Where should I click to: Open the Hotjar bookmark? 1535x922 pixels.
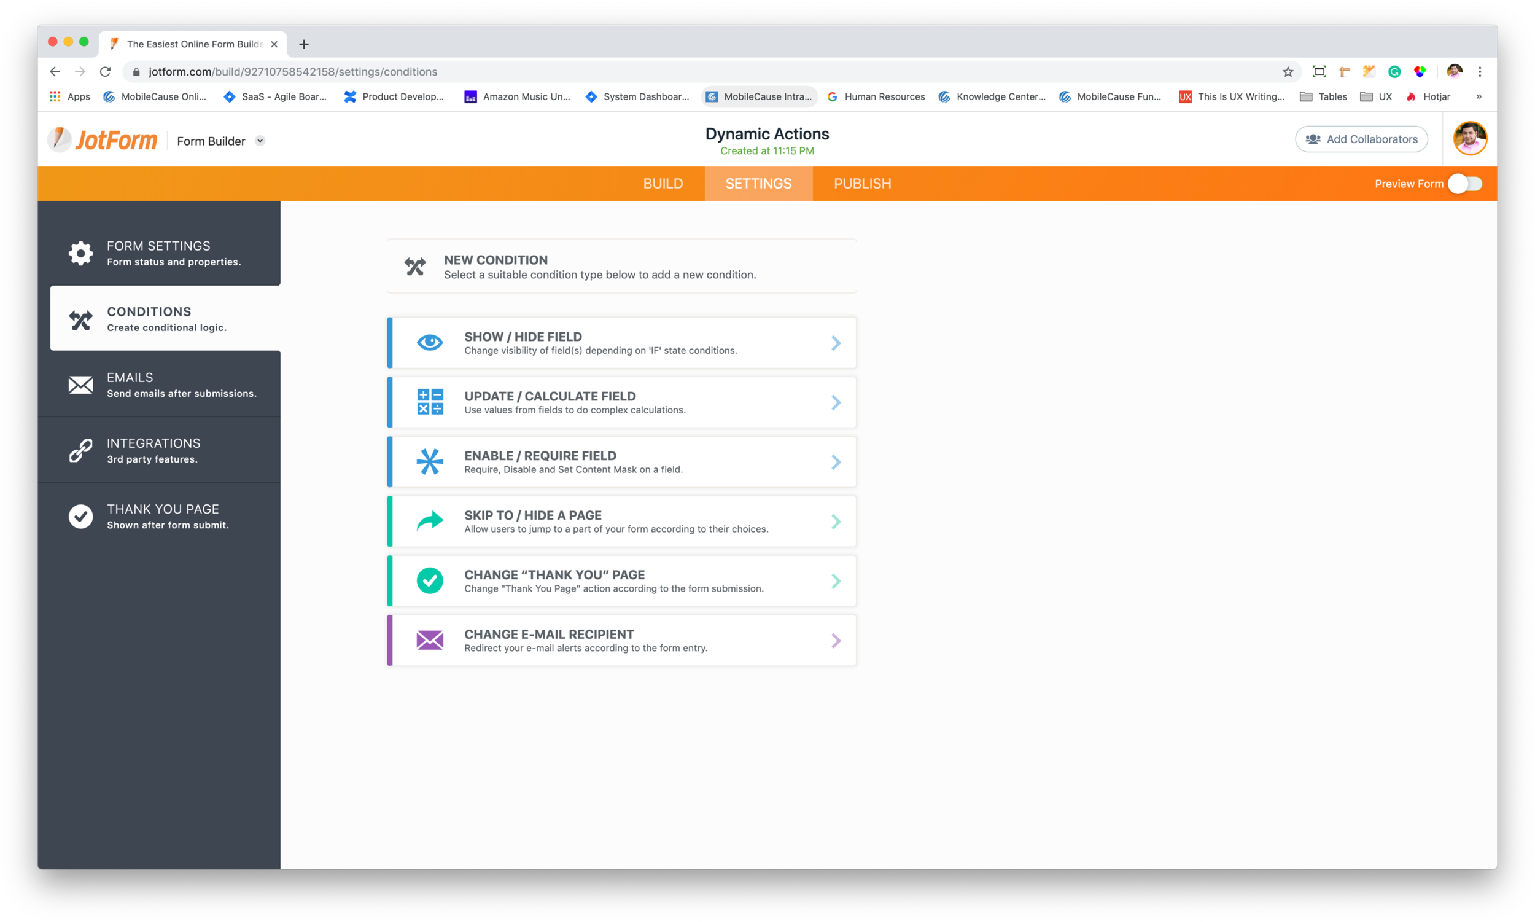tap(1428, 96)
